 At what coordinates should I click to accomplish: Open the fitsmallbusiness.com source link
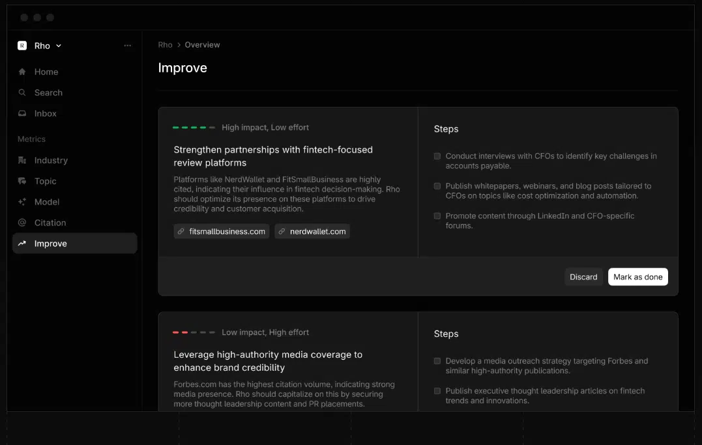[222, 231]
